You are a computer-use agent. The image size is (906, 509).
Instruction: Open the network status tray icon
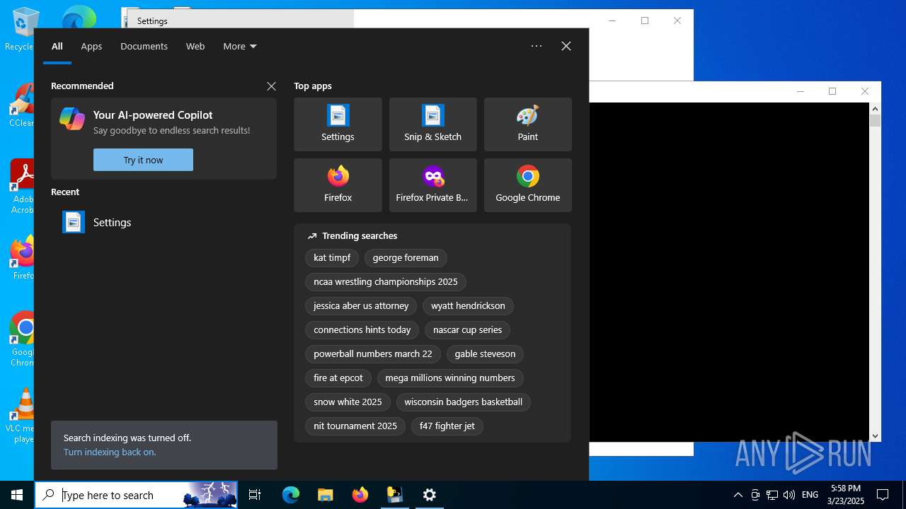pyautogui.click(x=772, y=495)
